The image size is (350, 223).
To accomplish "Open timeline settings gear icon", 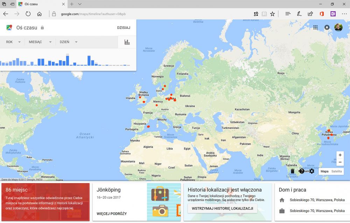I will [311, 171].
